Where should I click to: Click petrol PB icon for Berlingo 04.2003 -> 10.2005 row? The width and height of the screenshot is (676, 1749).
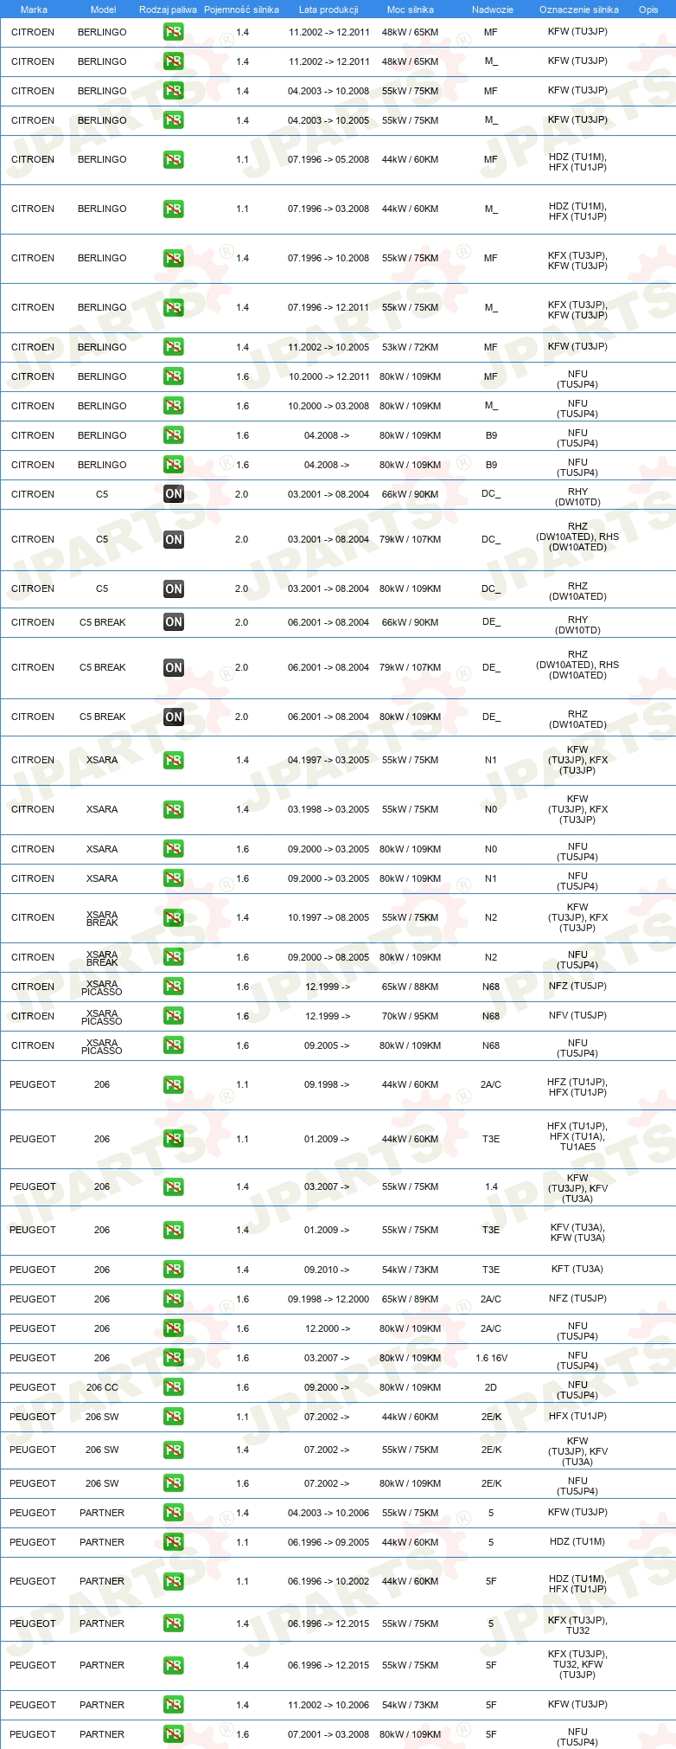pos(174,120)
